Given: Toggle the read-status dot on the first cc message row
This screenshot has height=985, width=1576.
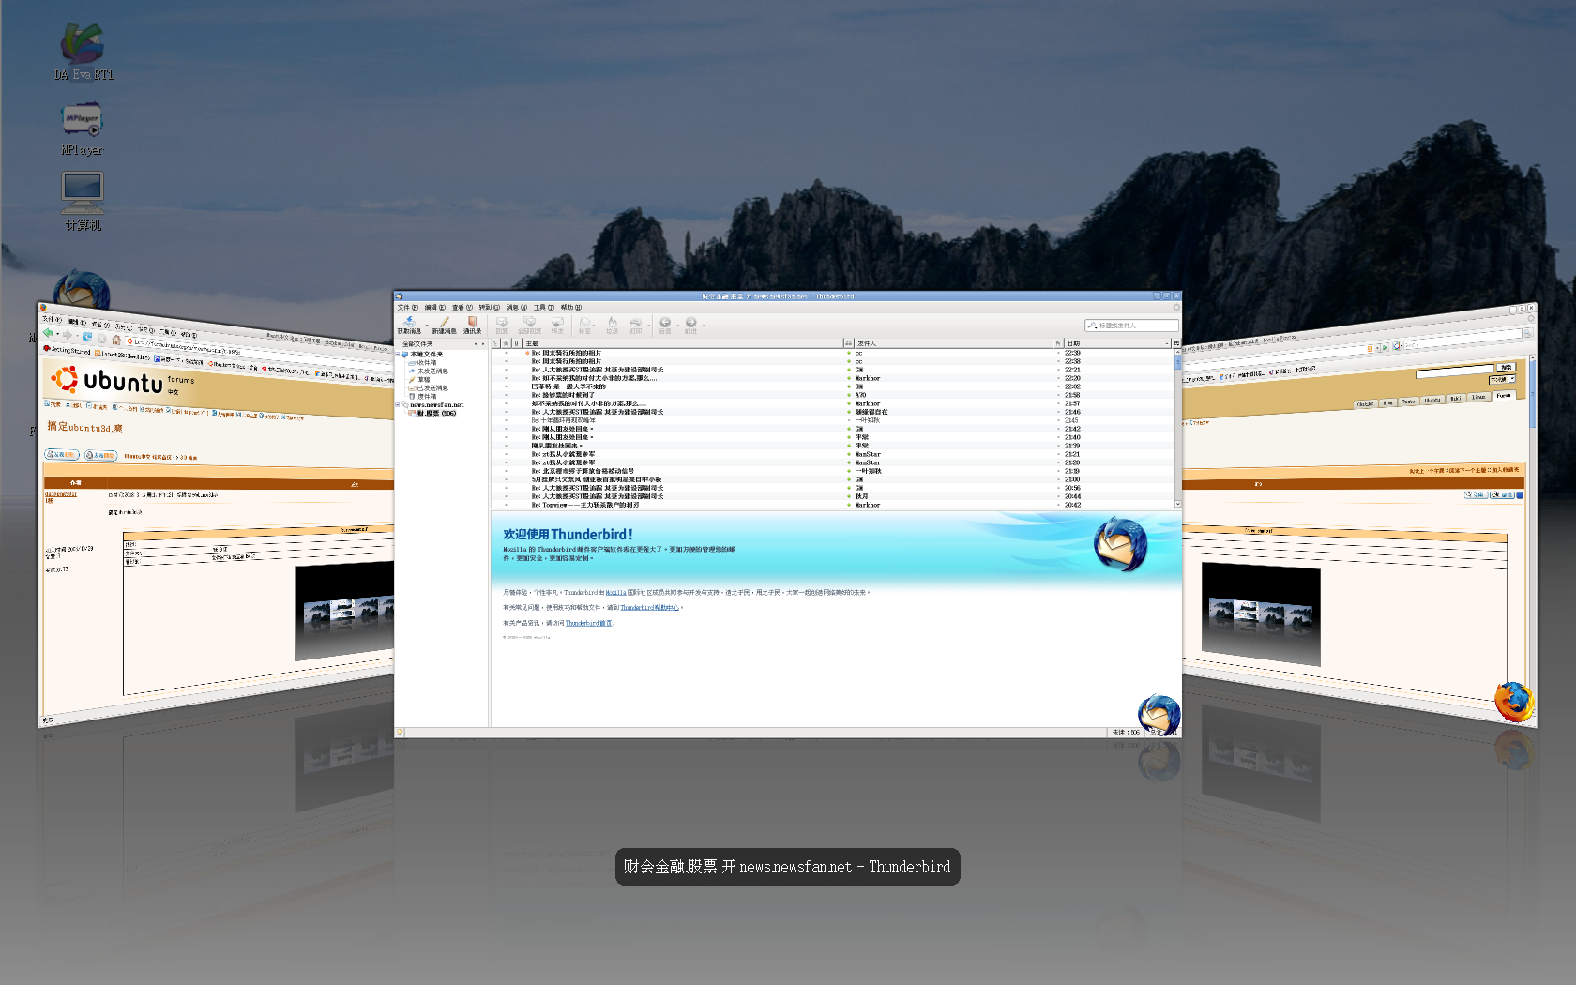Looking at the screenshot, I should [849, 353].
